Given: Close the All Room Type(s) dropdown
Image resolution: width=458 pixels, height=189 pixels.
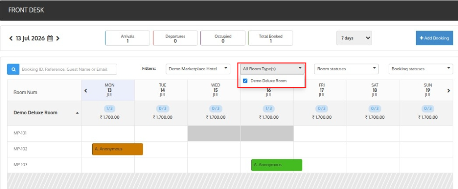Looking at the screenshot, I should 272,69.
